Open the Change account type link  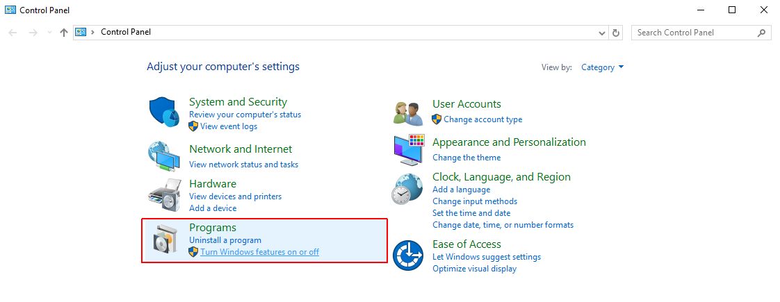coord(482,119)
